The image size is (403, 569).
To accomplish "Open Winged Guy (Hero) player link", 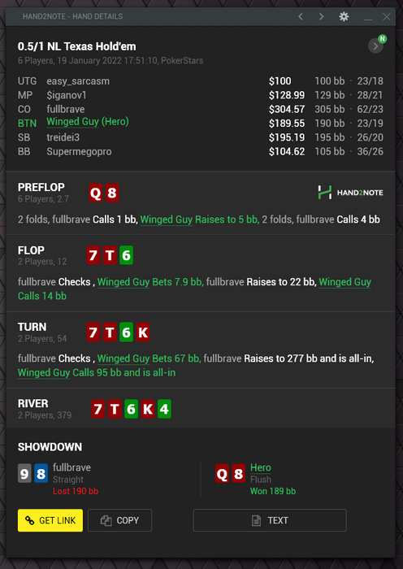I will point(88,122).
